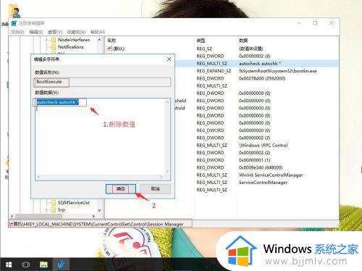This screenshot has width=362, height=271.
Task: Click the Registry Editor title bar icon
Action: 14,23
